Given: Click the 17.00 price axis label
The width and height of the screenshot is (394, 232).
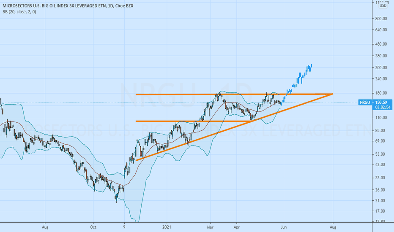Looking at the screenshot, I should [x=380, y=211].
